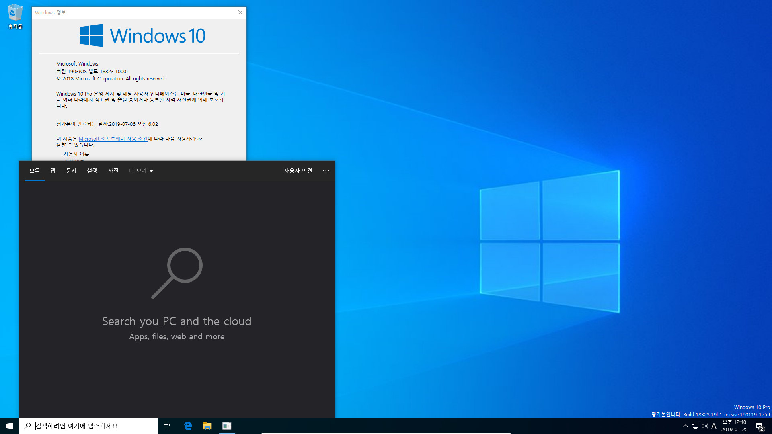The image size is (772, 434).
Task: Select the 사진 search tab
Action: click(113, 171)
